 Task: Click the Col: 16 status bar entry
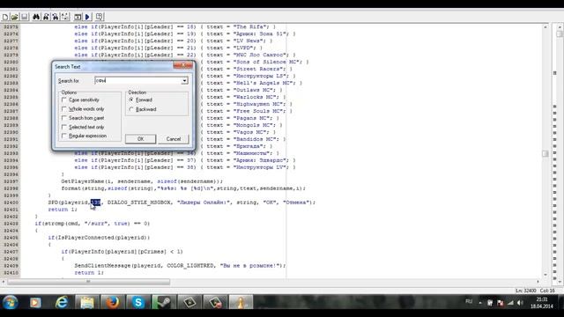coord(547,291)
